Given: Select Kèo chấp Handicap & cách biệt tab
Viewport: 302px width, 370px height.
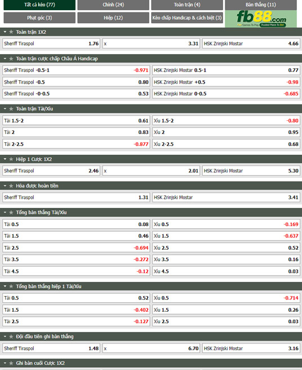Looking at the screenshot, I should pos(187,18).
